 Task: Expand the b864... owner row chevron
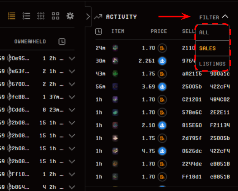point(72,187)
